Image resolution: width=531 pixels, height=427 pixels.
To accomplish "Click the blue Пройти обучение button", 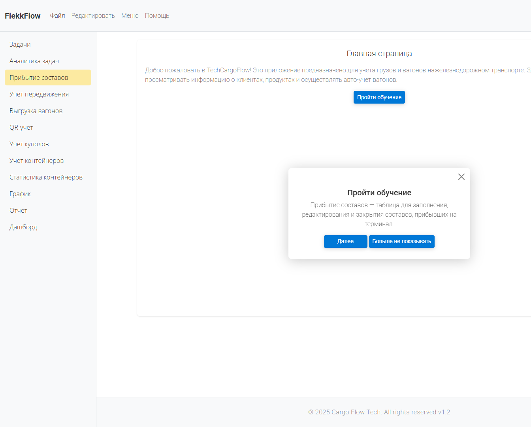I will (379, 97).
